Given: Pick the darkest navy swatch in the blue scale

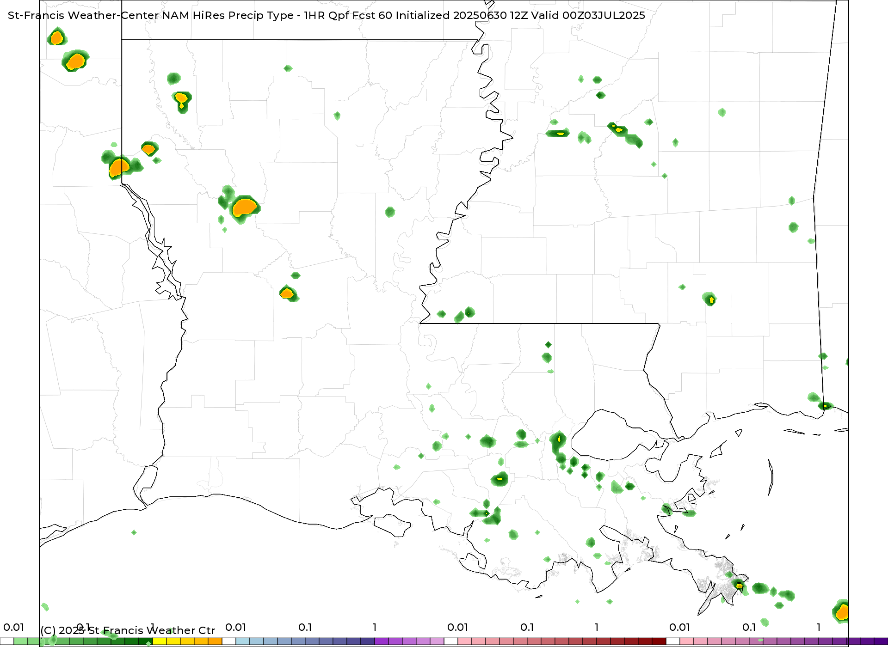Looking at the screenshot, I should (368, 641).
